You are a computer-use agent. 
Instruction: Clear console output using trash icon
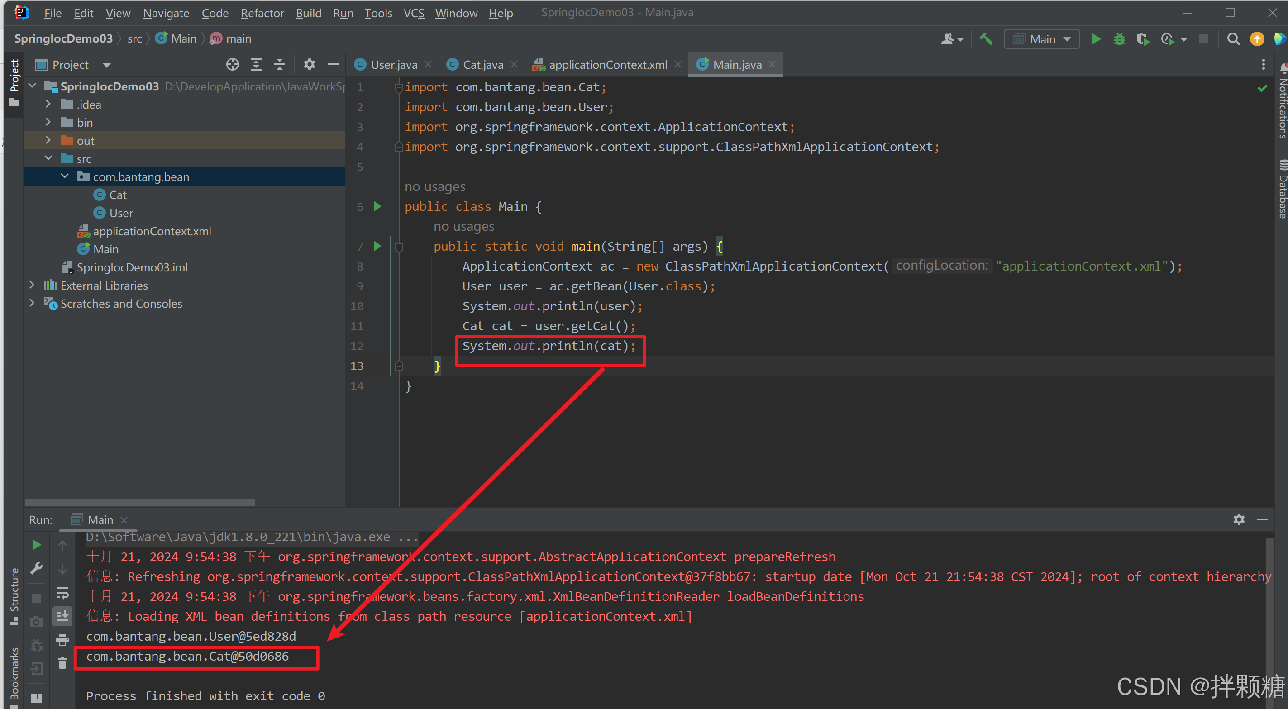tap(62, 663)
